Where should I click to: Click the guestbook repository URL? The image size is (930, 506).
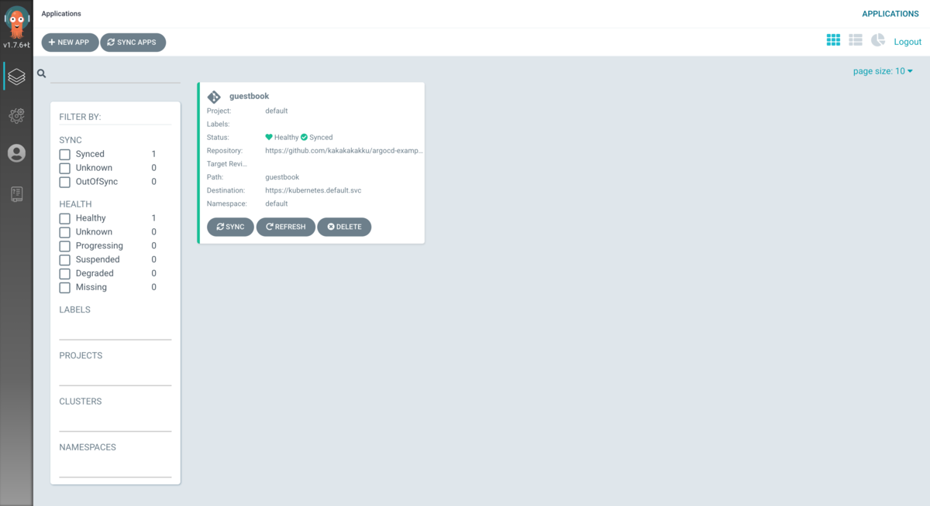pos(344,151)
